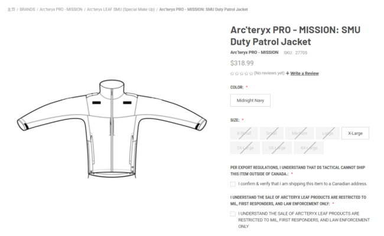Choose the crossed-out 2X-Large size
The height and width of the screenshot is (236, 384).
point(245,148)
